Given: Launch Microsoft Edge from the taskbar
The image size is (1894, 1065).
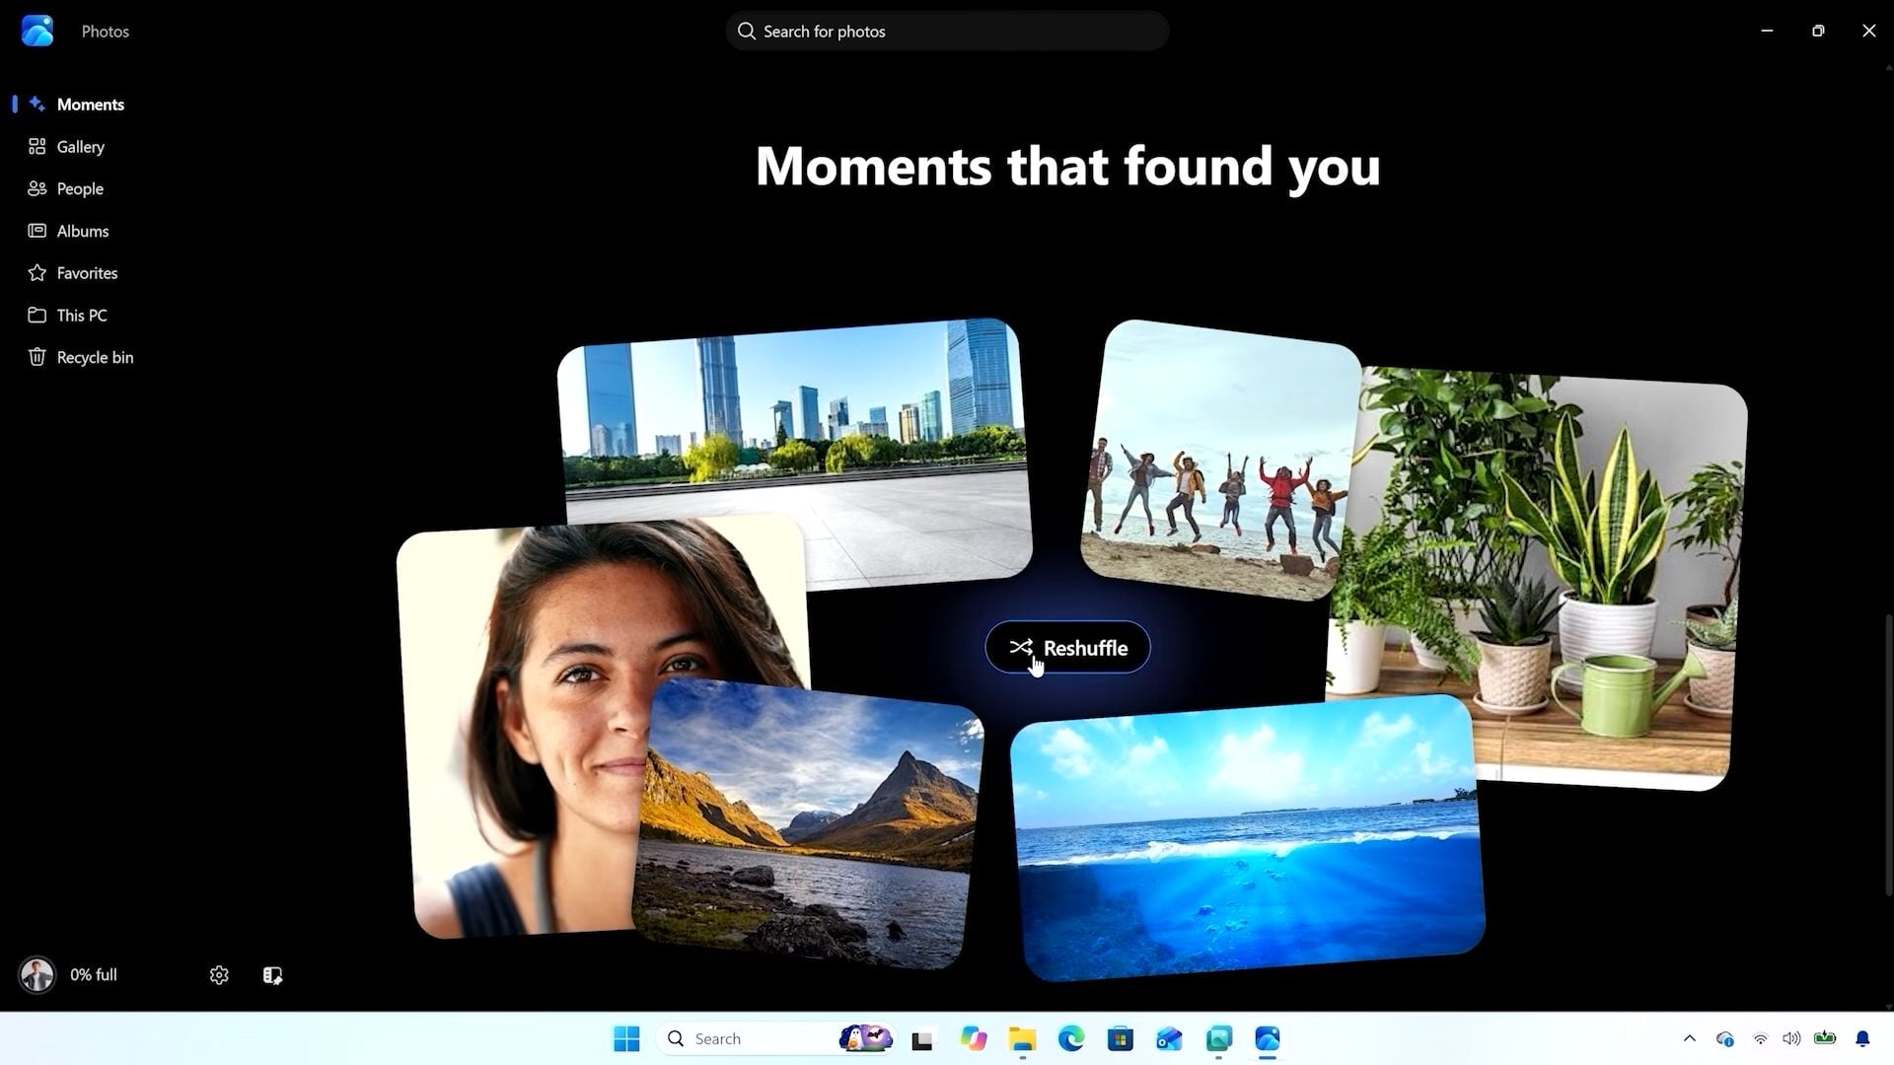Looking at the screenshot, I should (1071, 1039).
